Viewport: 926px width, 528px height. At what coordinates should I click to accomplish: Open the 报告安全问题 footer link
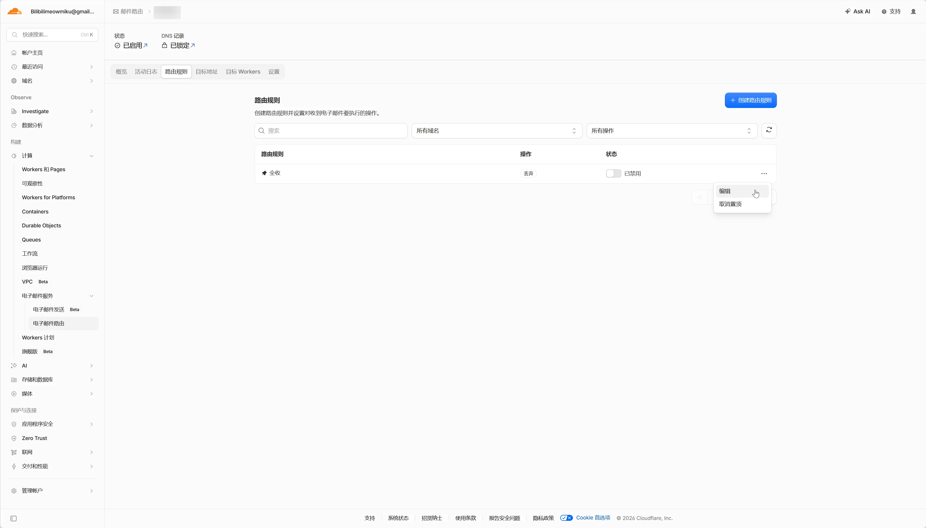click(504, 518)
